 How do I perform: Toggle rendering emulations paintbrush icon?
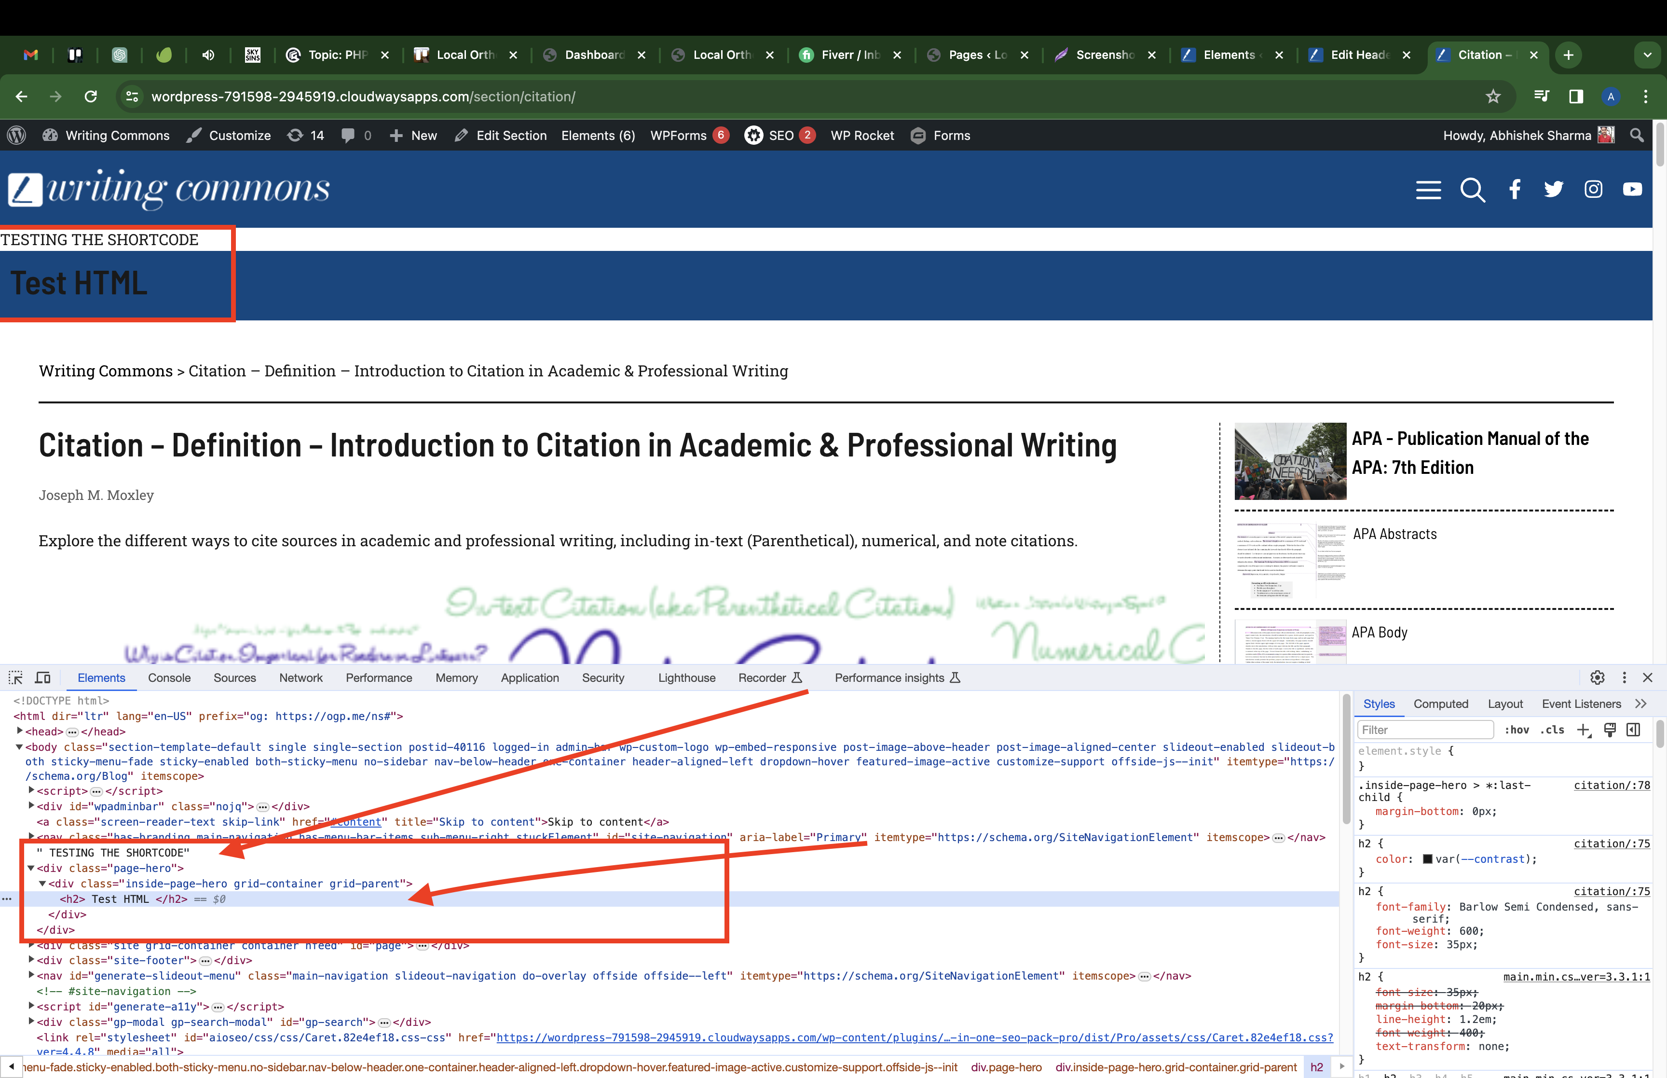coord(1610,730)
